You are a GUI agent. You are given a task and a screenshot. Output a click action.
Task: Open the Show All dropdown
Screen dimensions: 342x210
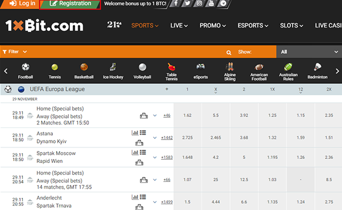pyautogui.click(x=309, y=52)
